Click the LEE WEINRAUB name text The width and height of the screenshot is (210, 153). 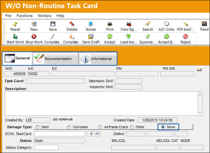(63, 119)
